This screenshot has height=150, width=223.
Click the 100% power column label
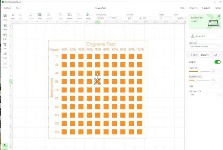140,49
